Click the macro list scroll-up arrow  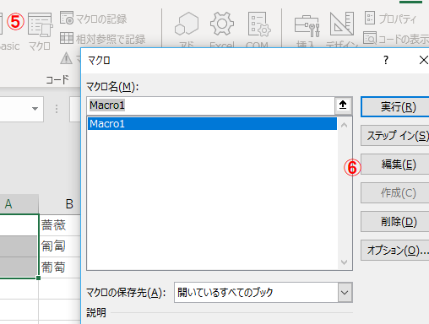tap(344, 125)
